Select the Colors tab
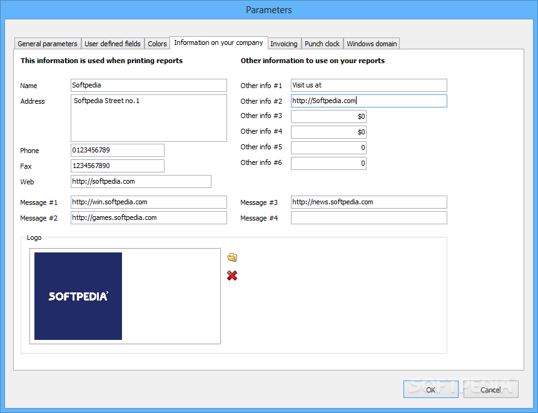 pos(157,44)
